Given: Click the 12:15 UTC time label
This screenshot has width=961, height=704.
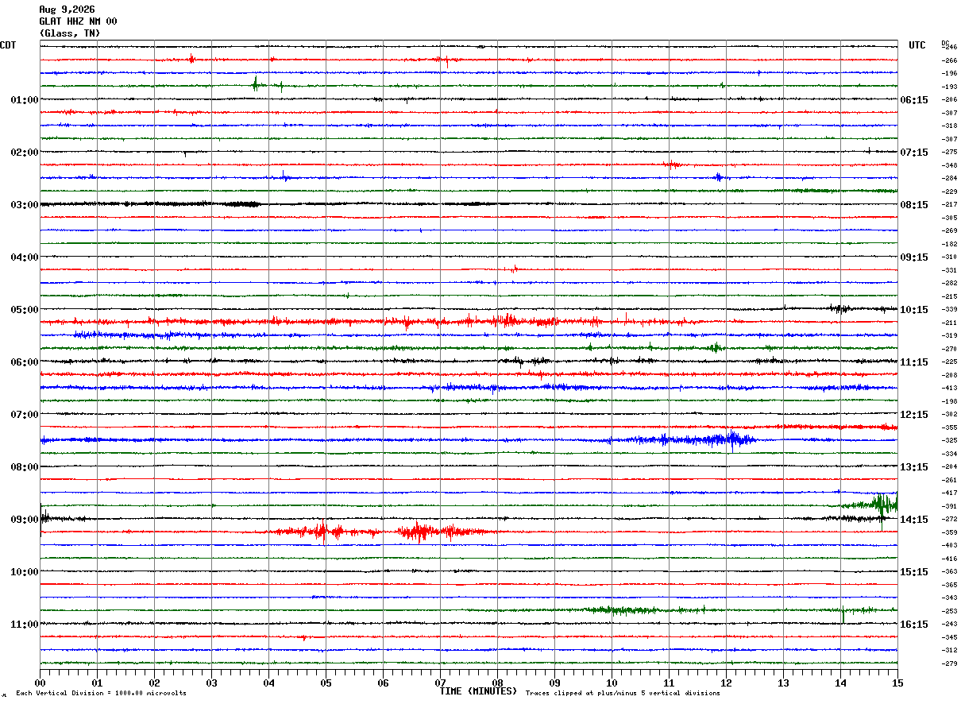Looking at the screenshot, I should click(914, 415).
